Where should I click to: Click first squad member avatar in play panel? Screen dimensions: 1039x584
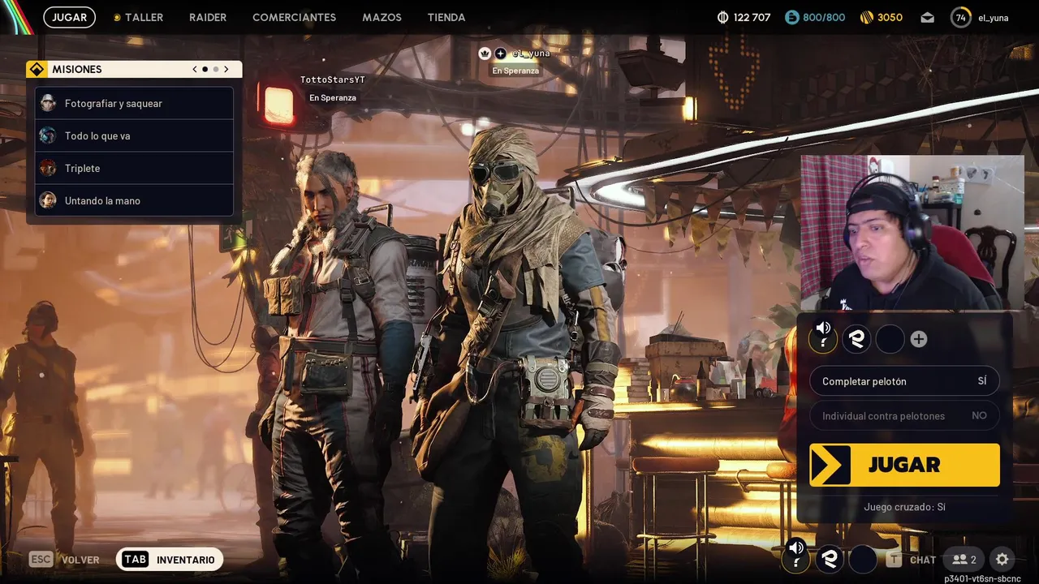[x=824, y=338]
